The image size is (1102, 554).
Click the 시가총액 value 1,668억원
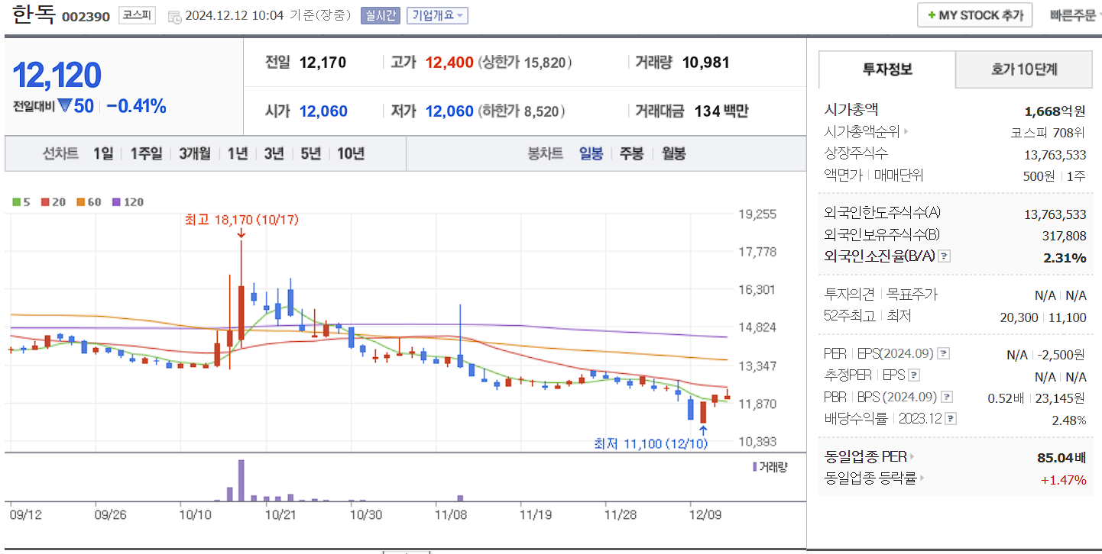1055,111
